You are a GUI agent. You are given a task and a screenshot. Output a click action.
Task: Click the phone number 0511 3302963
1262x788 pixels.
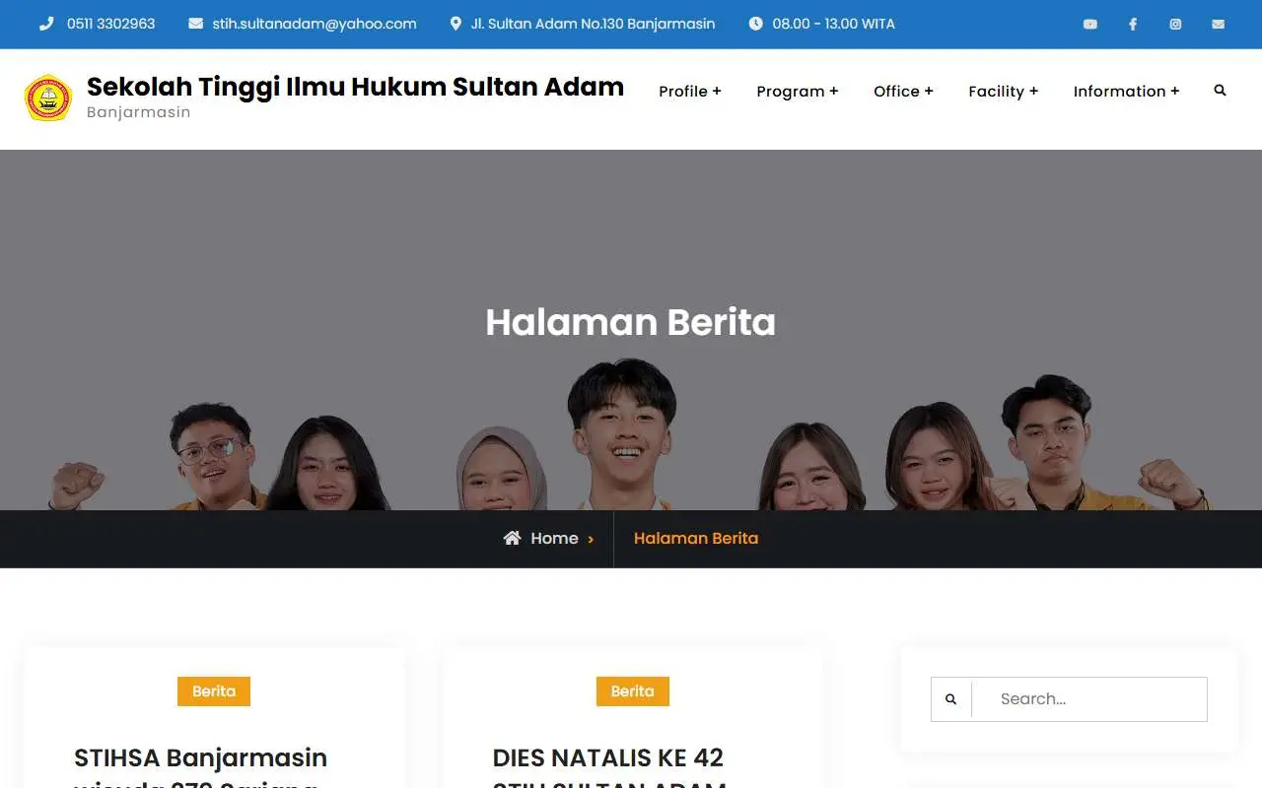coord(110,24)
